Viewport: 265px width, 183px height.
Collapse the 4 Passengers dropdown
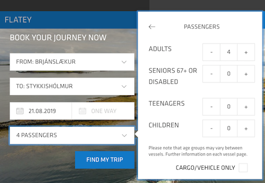click(x=72, y=135)
